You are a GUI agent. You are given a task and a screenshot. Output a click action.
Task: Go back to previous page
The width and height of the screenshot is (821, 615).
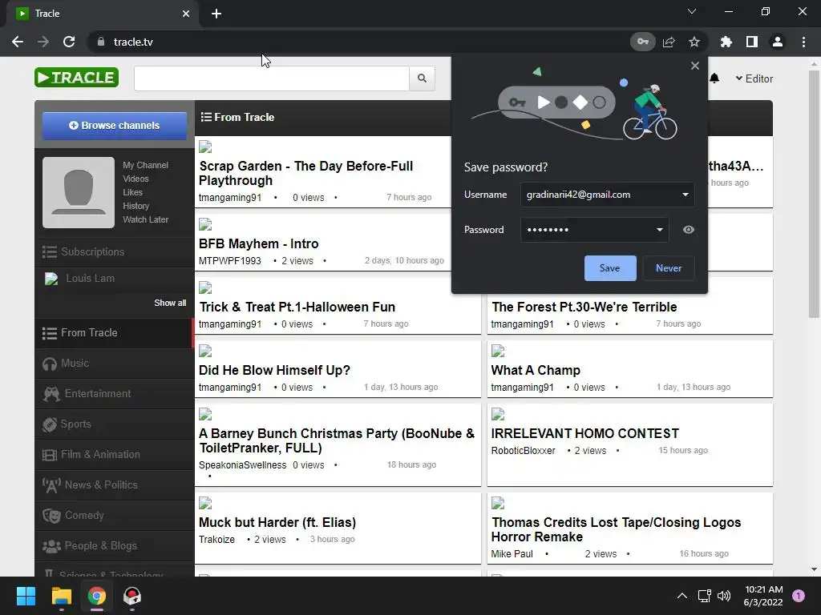(18, 42)
